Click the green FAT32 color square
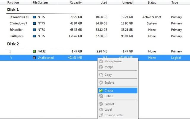The height and width of the screenshot is (119, 190). tap(34, 51)
